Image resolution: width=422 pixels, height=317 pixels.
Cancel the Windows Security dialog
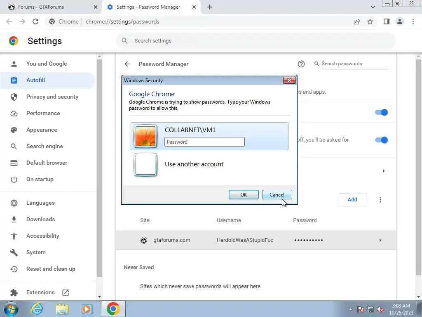(277, 195)
